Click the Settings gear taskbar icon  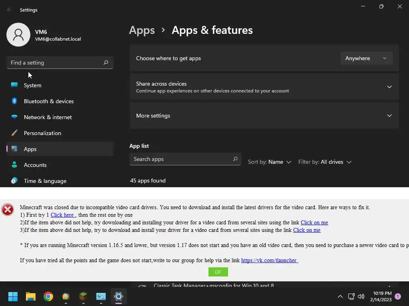point(118,296)
